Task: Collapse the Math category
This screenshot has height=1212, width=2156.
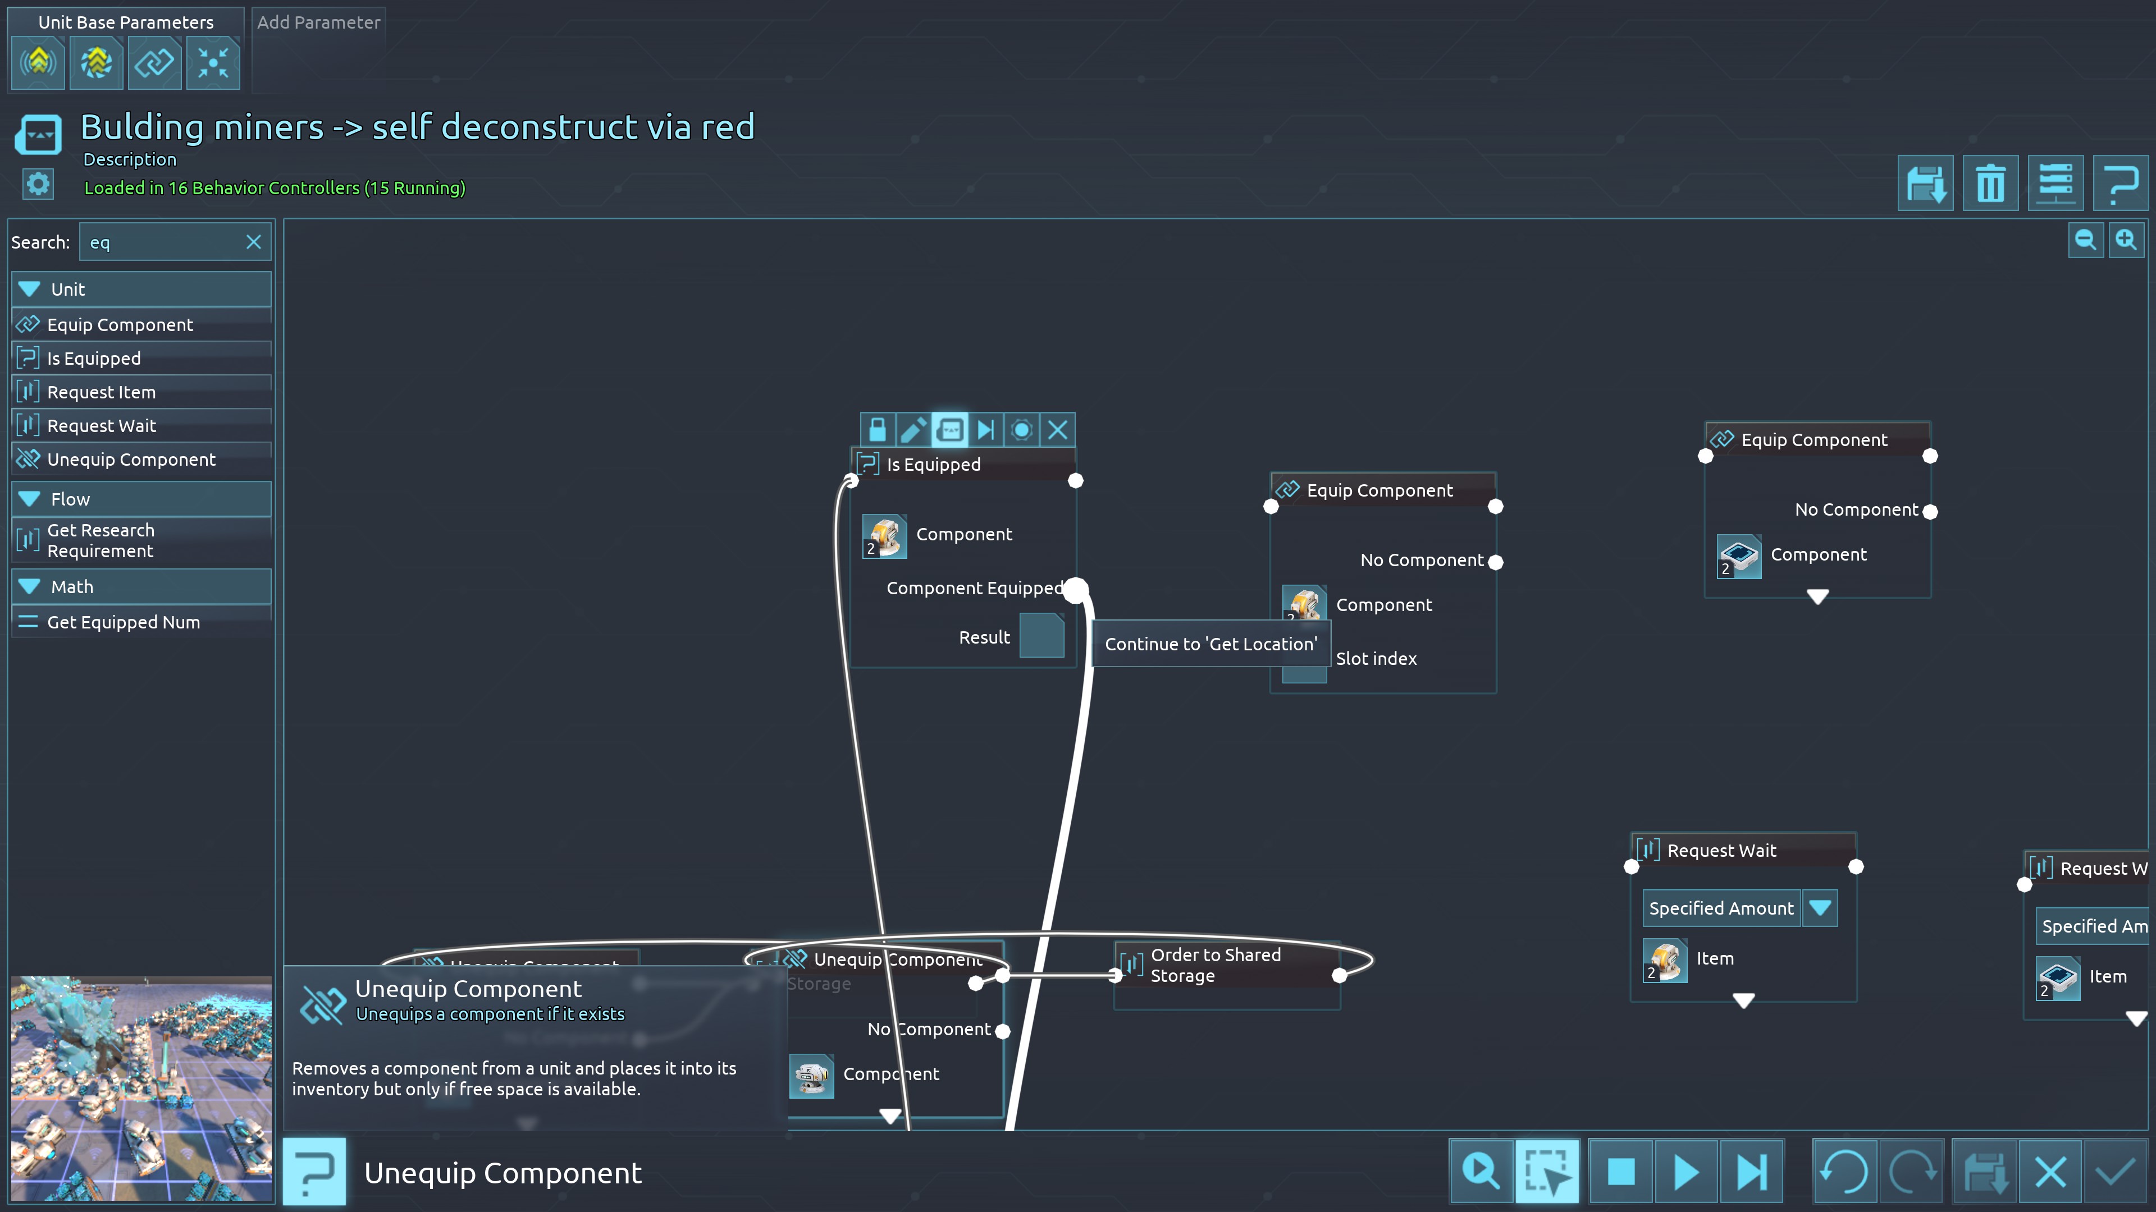Action: tap(30, 587)
